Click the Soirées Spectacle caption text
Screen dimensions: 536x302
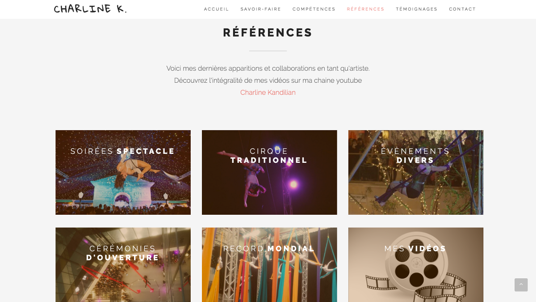tap(123, 151)
